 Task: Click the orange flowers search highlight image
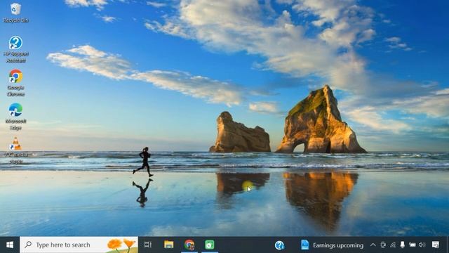(121, 245)
